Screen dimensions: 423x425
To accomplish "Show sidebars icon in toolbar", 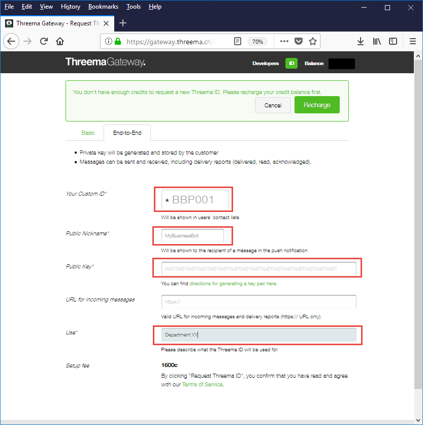I will click(x=393, y=41).
